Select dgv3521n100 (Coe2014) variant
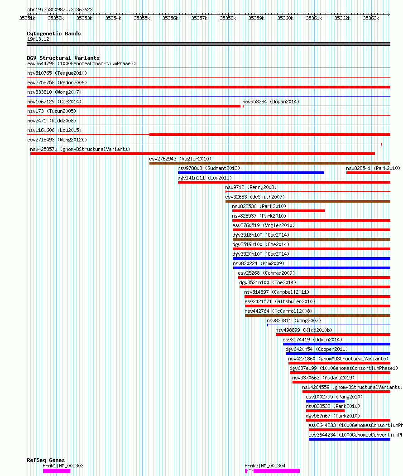This screenshot has height=476, width=403. 268,282
